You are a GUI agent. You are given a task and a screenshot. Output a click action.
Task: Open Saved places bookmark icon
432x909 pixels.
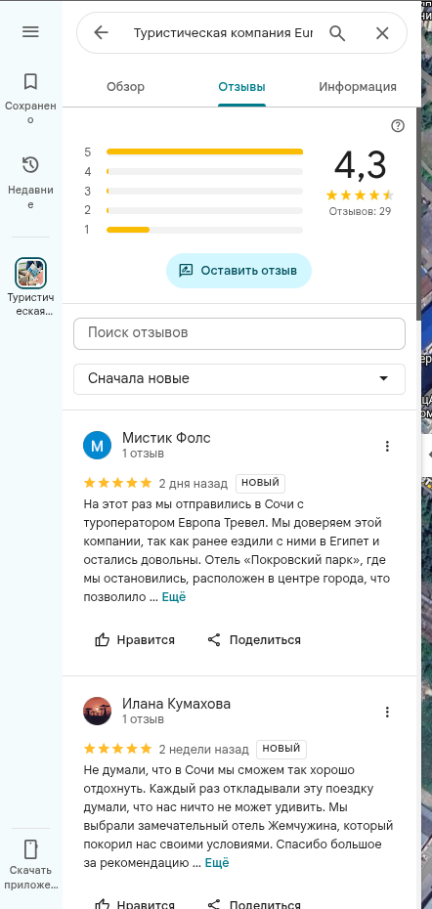(30, 82)
